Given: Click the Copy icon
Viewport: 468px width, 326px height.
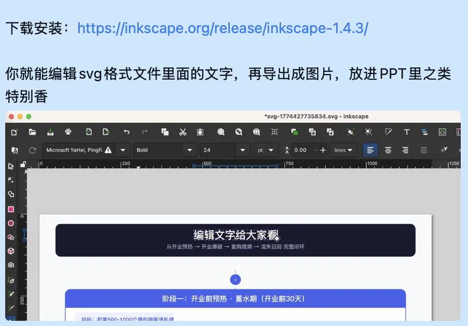Looking at the screenshot, I should (x=165, y=132).
